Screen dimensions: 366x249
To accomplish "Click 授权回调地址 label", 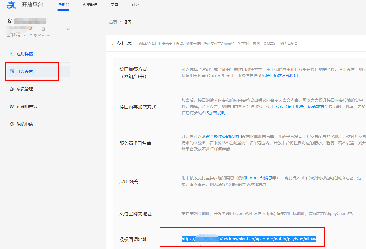I will point(133,239).
